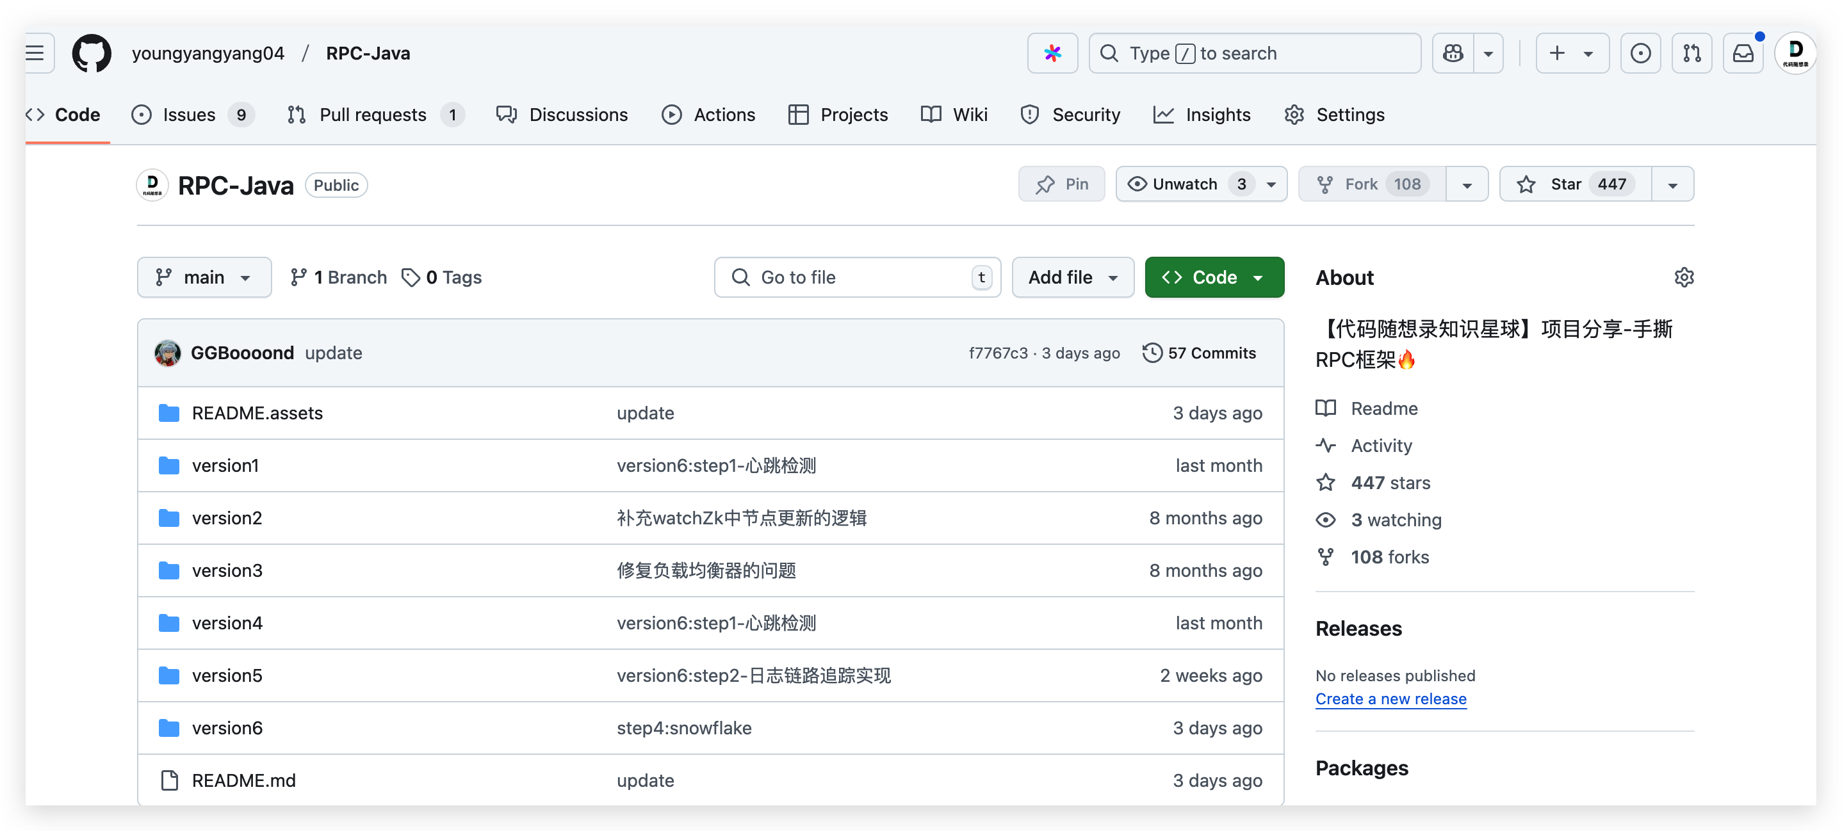Open the version1 folder
Screen dimensions: 1842x831
click(x=225, y=466)
